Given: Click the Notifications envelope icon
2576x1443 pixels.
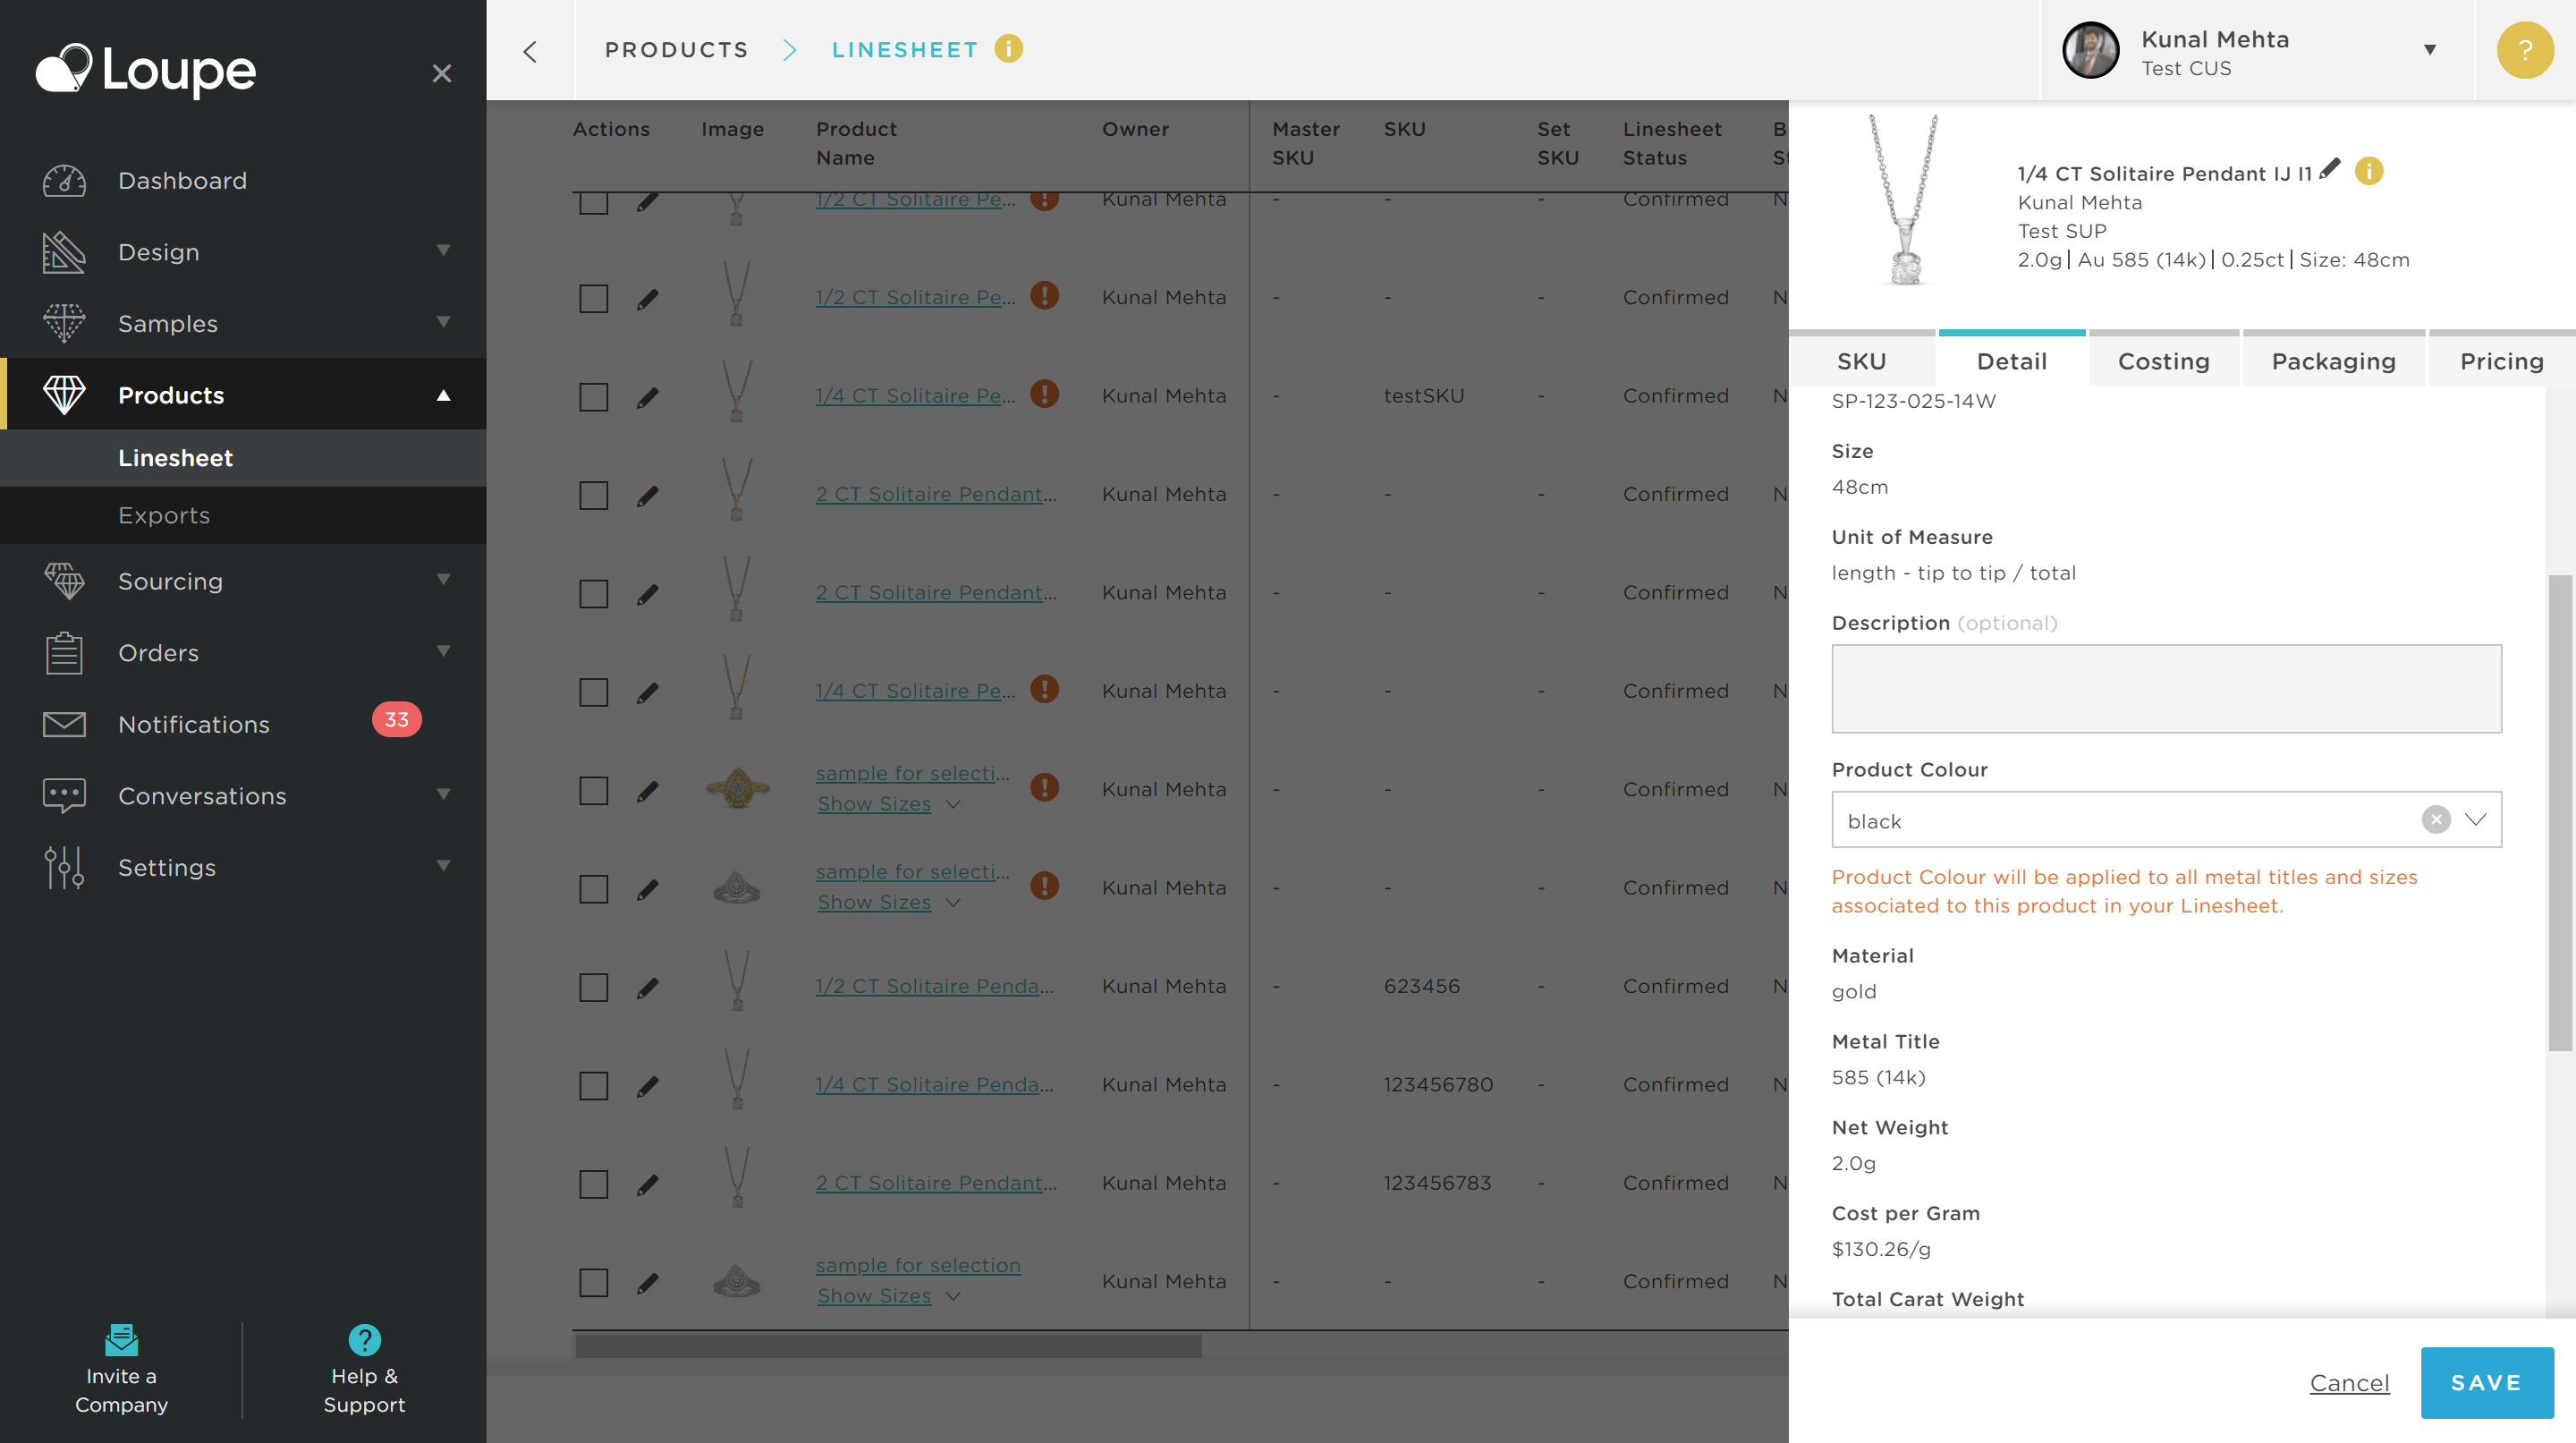Looking at the screenshot, I should tap(64, 724).
